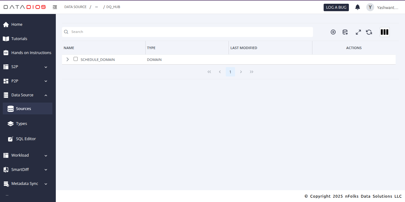Open the column chooser icon

point(384,32)
